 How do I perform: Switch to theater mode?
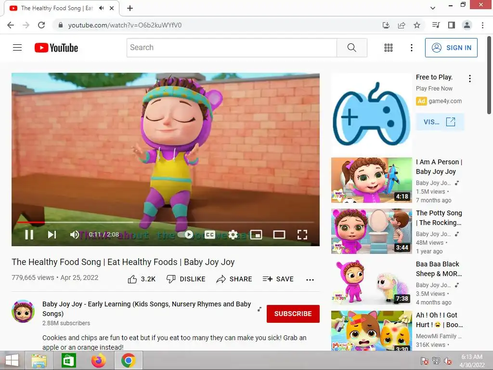tap(279, 235)
